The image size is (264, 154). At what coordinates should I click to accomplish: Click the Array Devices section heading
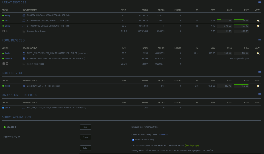14,3
